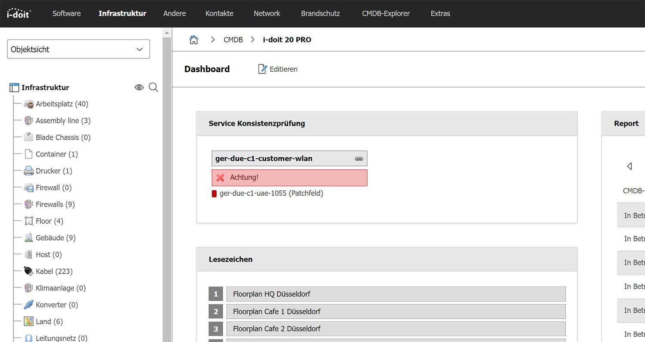Click the i-doit logo
645x342 pixels.
point(19,13)
